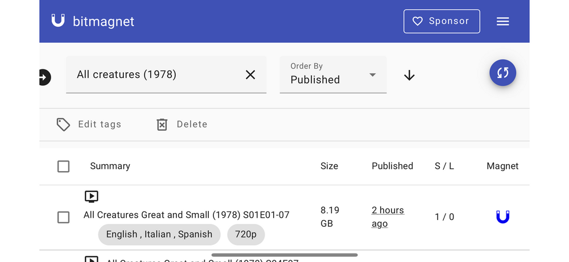
Task: Click the bitmagnet title text
Action: pos(104,22)
